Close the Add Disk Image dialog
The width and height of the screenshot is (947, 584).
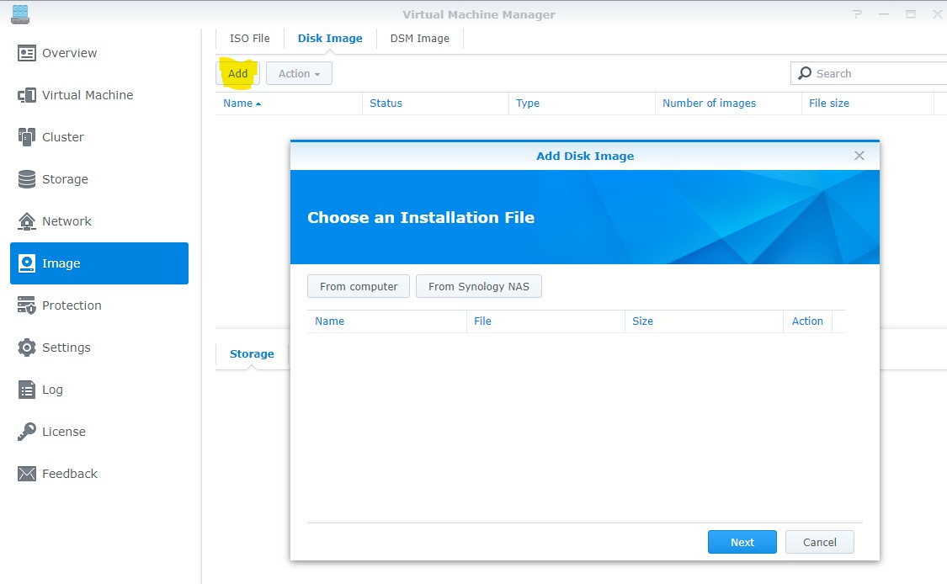(x=859, y=156)
